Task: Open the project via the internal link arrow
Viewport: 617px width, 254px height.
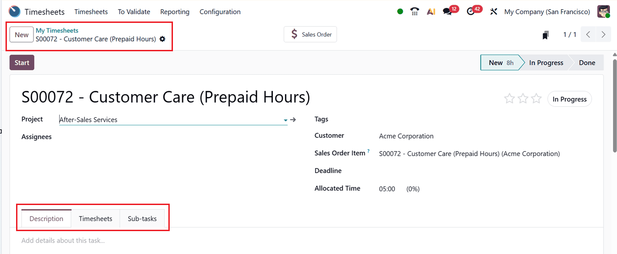Action: 293,120
